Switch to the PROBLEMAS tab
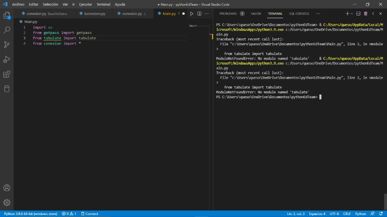The height and width of the screenshot is (217, 387). coord(228,14)
